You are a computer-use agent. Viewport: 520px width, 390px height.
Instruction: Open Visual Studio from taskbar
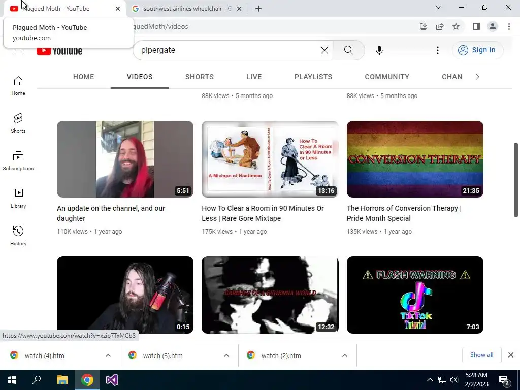tap(112, 380)
